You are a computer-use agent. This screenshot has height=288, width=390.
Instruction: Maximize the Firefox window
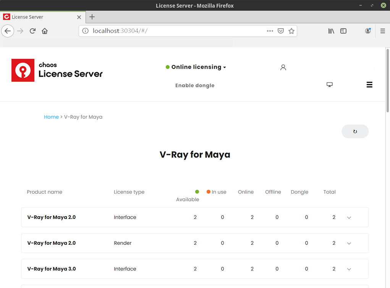point(372,5)
